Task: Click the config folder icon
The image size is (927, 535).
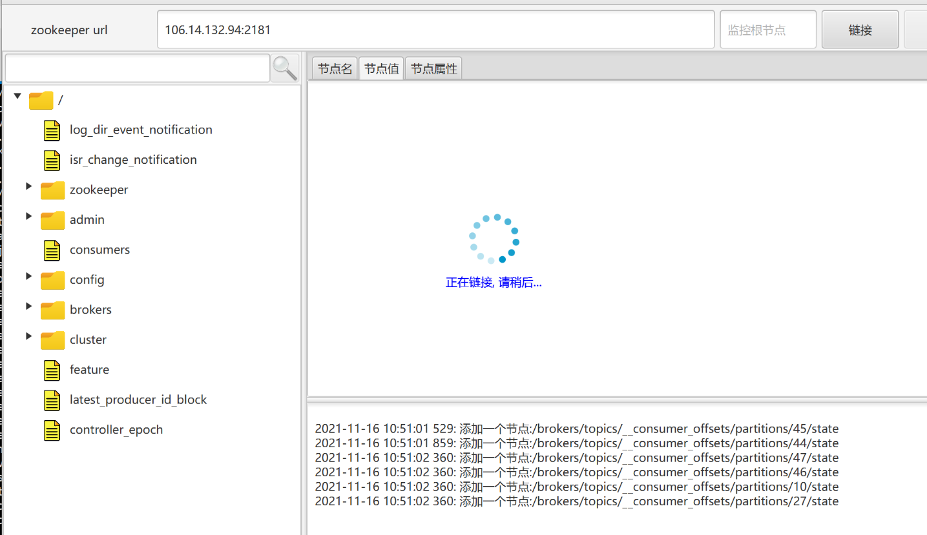Action: [52, 280]
